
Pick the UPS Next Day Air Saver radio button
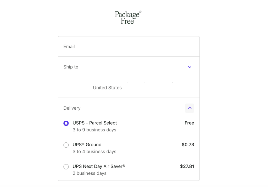click(66, 167)
